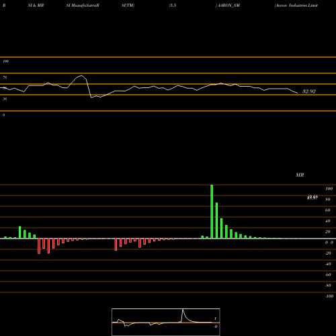Open the mini overview chart thumbnail
Image resolution: width=336 pixels, height=336 pixels.
(x=166, y=322)
